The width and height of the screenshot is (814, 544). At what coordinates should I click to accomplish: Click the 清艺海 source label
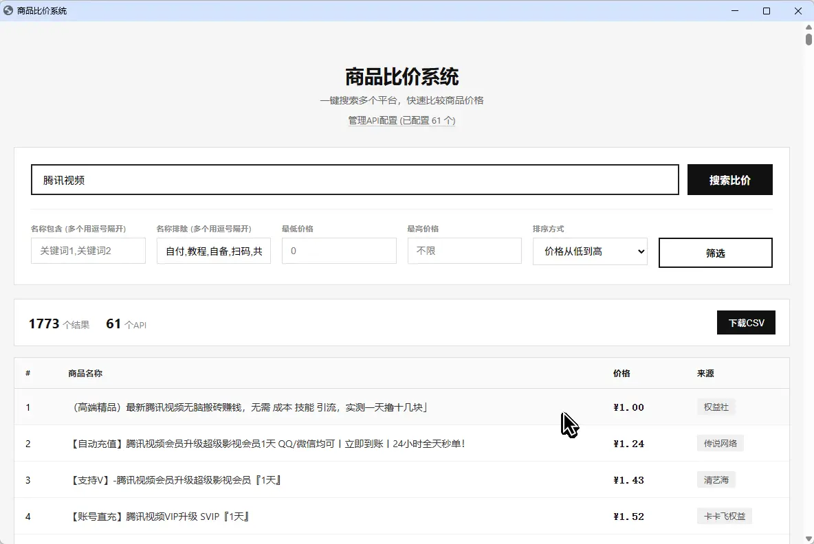click(716, 479)
